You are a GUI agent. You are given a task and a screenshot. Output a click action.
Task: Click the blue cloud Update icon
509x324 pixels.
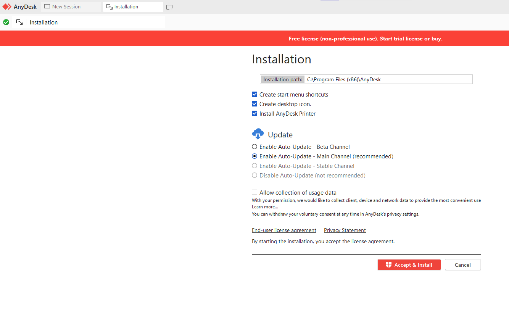258,134
